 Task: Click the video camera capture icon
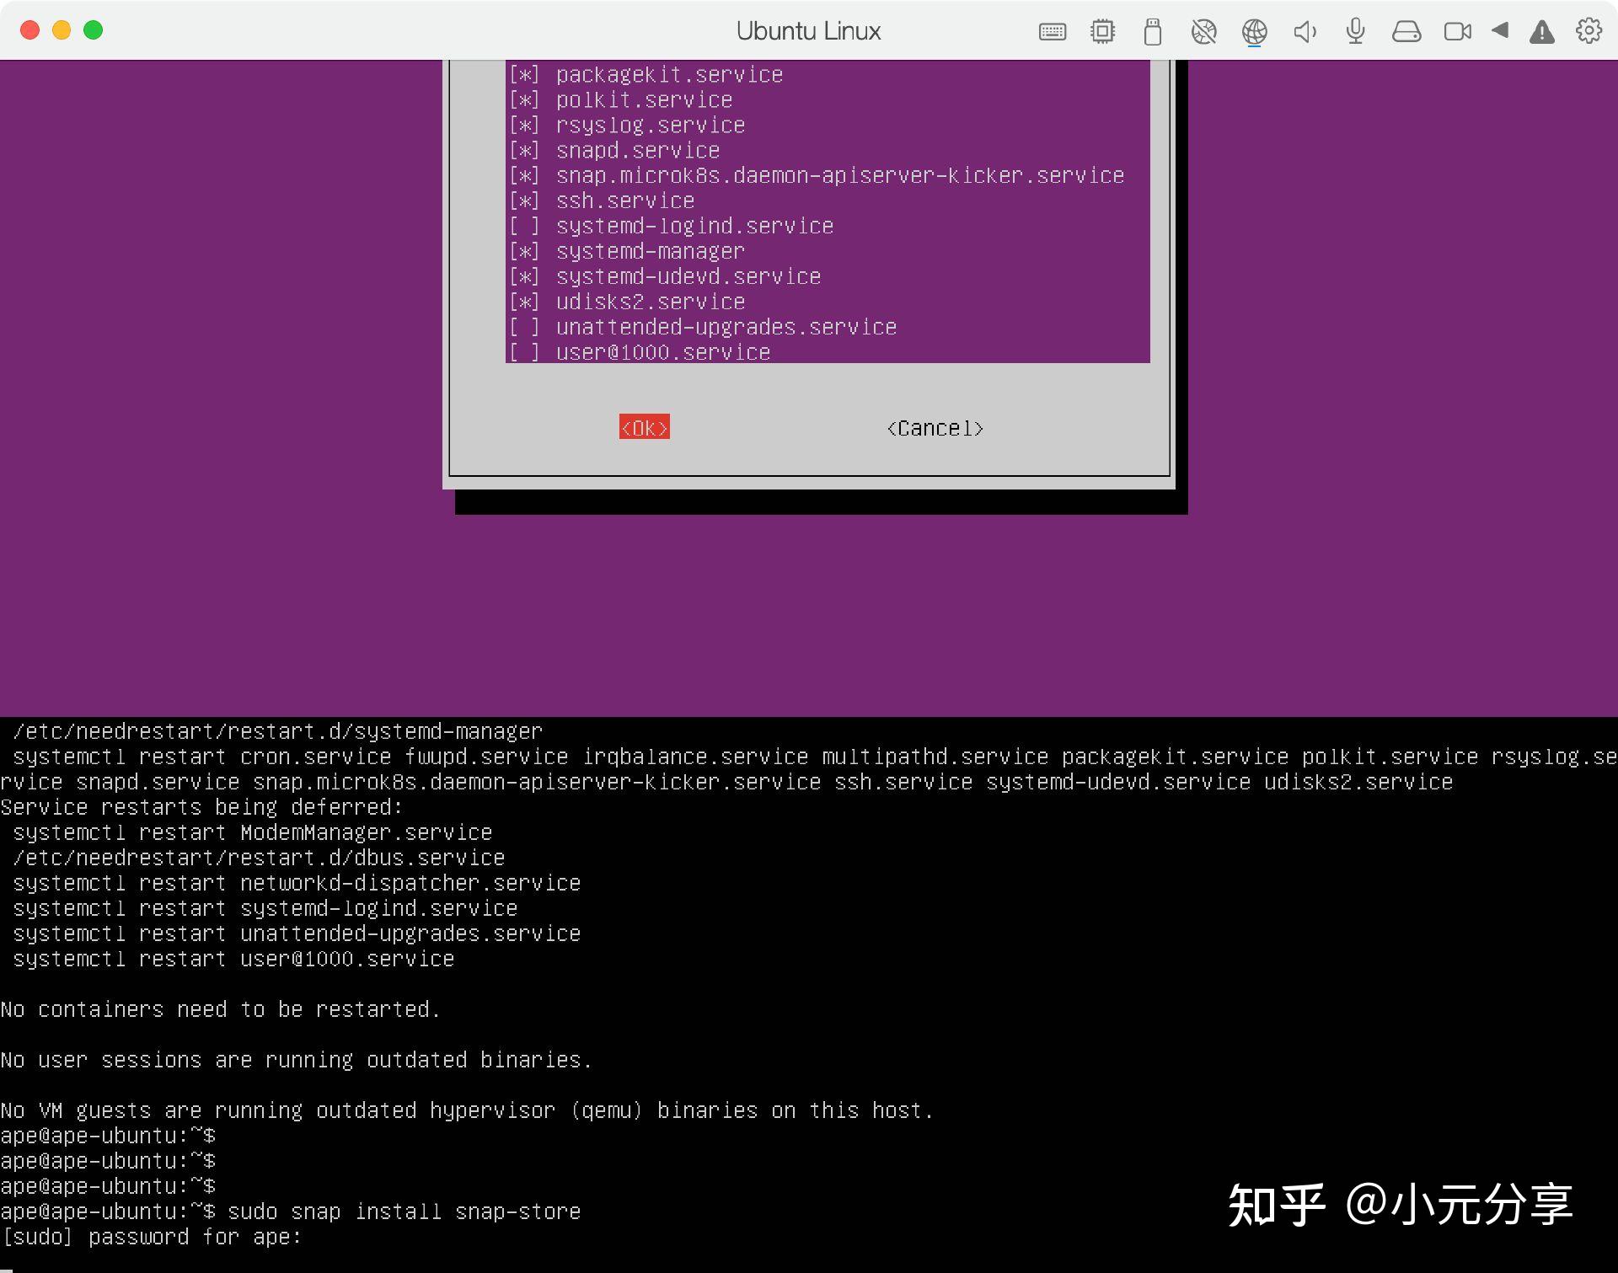click(x=1457, y=31)
